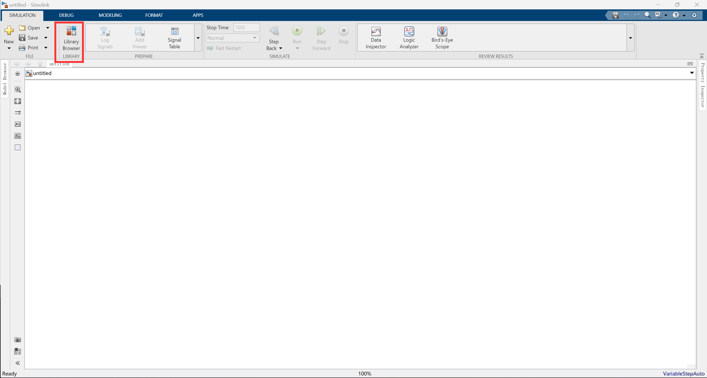Toggle the Model Browser side panel
This screenshot has height=378, width=707.
tap(5, 79)
